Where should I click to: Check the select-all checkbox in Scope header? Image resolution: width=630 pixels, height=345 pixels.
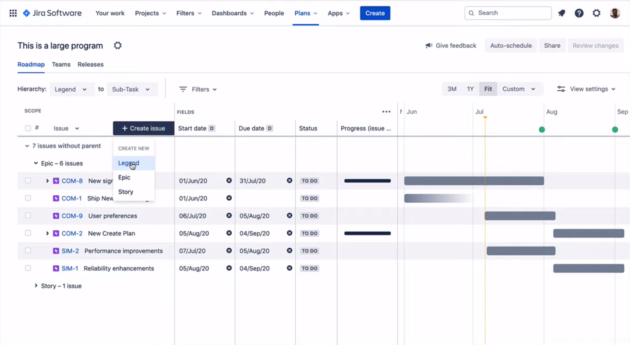coord(28,128)
